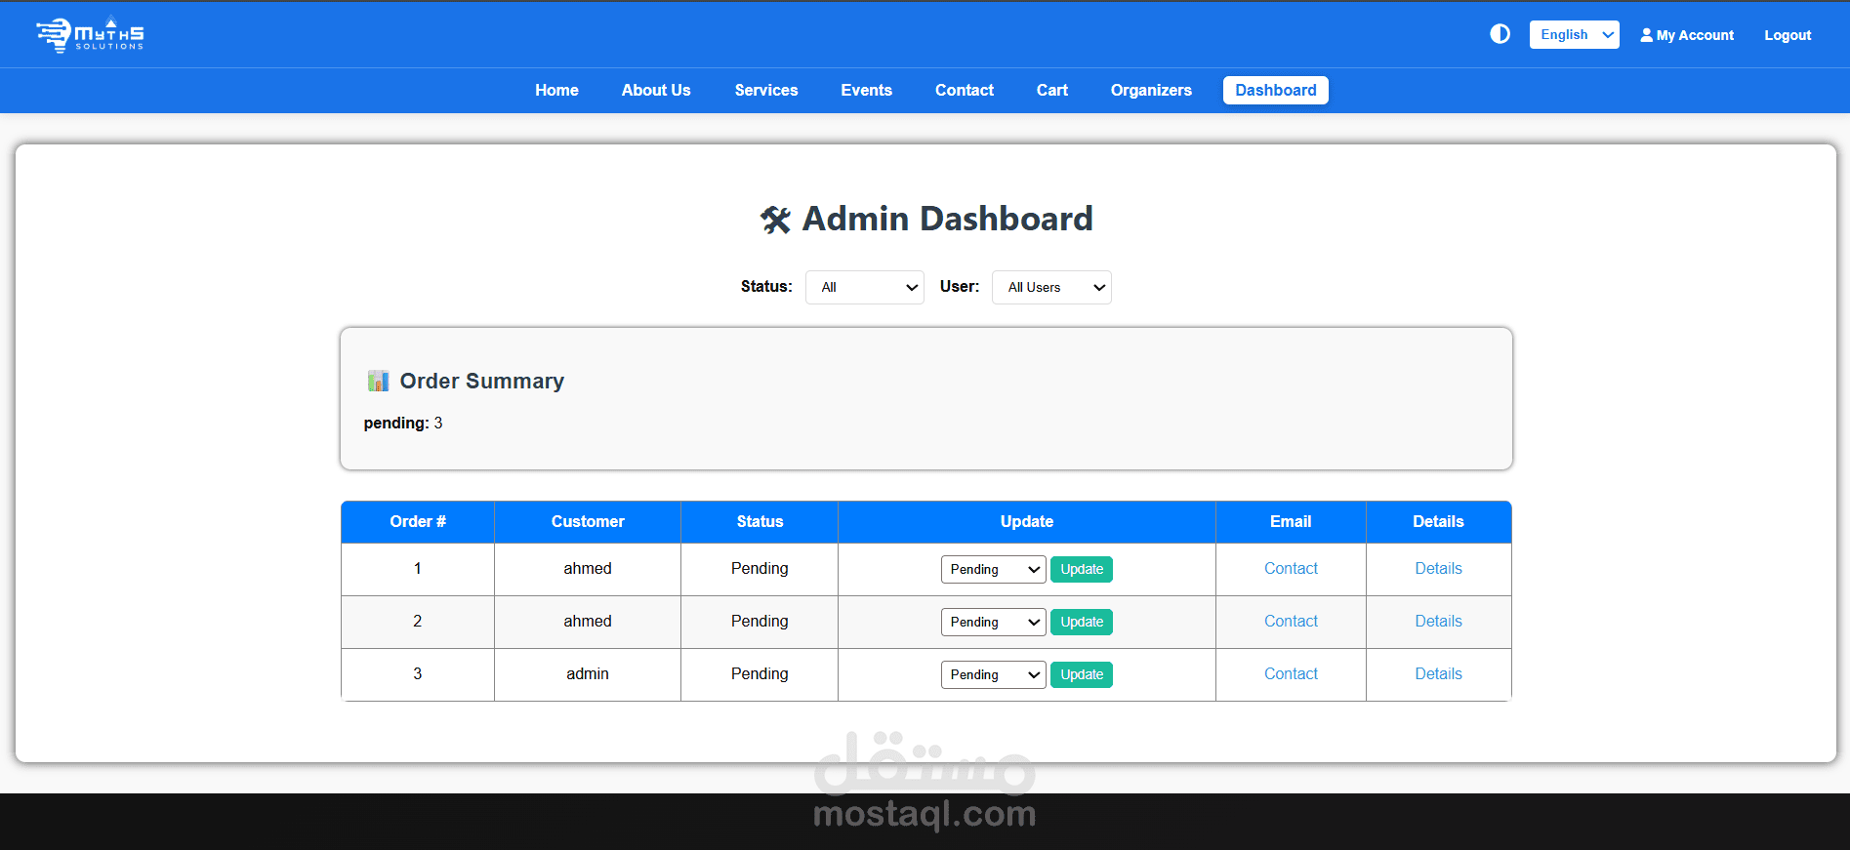Go to the Contact page in navbar
The height and width of the screenshot is (850, 1850).
[965, 90]
